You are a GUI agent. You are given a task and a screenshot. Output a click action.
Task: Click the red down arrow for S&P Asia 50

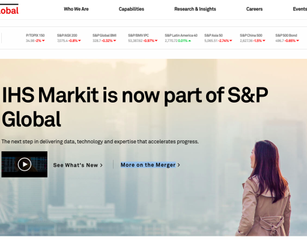coord(231,41)
